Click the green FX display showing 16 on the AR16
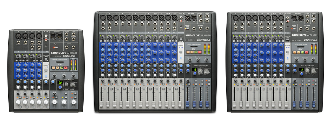Viewport: 332px width, 124px height. pyautogui.click(x=194, y=69)
